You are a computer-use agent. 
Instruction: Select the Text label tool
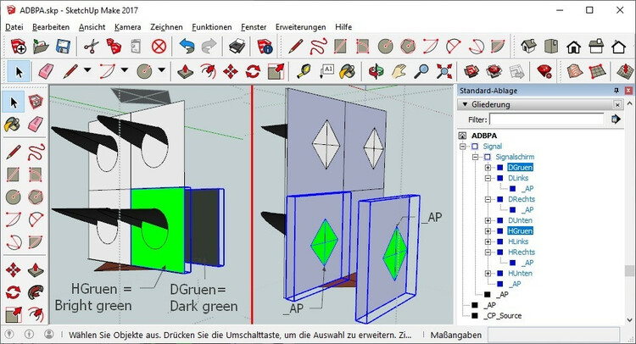click(x=326, y=71)
